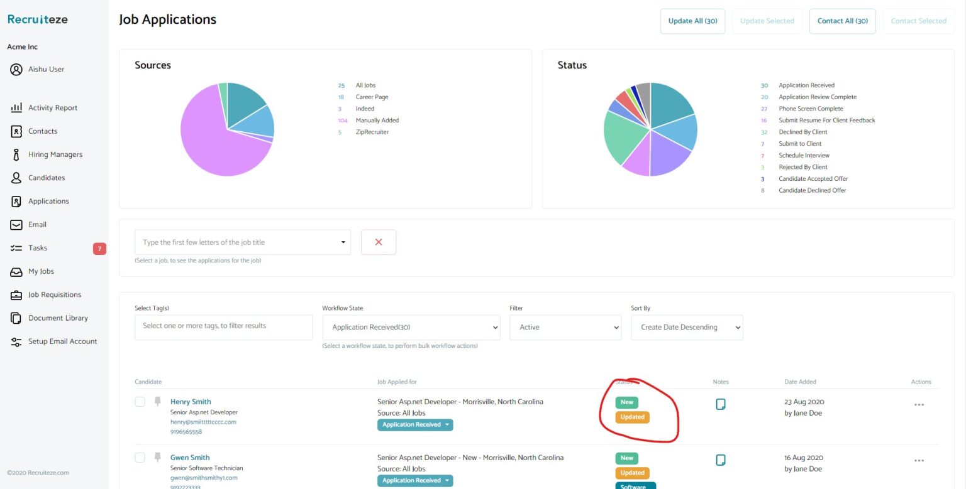
Task: Open the Notes icon for Henry Smith
Action: click(x=720, y=405)
